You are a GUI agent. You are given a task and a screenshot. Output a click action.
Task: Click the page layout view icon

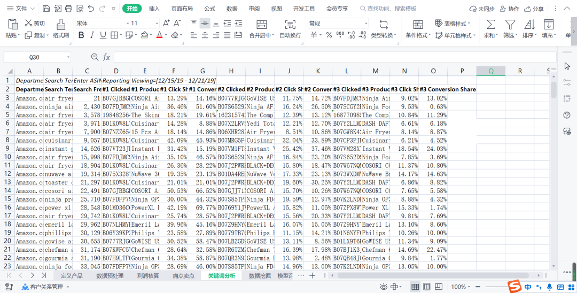(427, 287)
